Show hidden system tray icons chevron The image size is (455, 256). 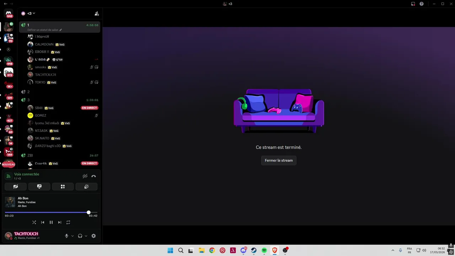pyautogui.click(x=393, y=250)
